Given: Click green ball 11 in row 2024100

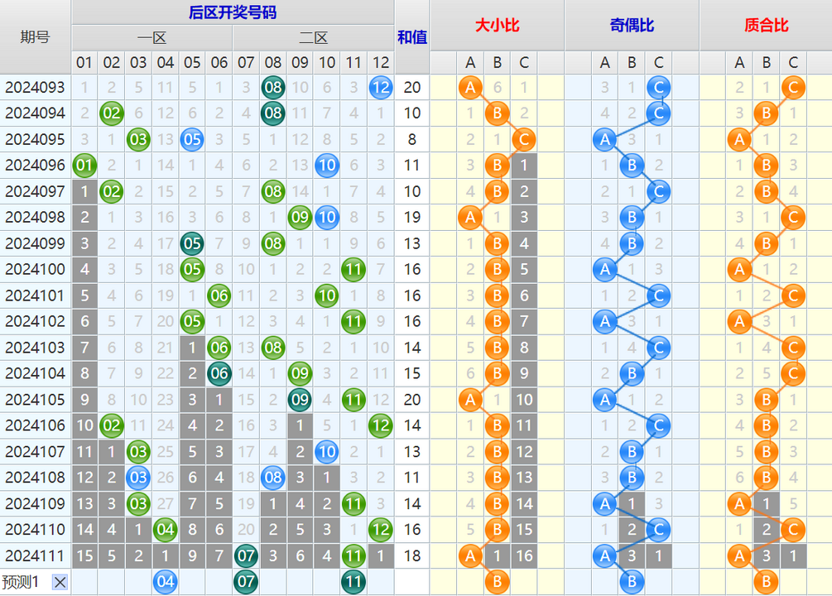Looking at the screenshot, I should pyautogui.click(x=354, y=270).
